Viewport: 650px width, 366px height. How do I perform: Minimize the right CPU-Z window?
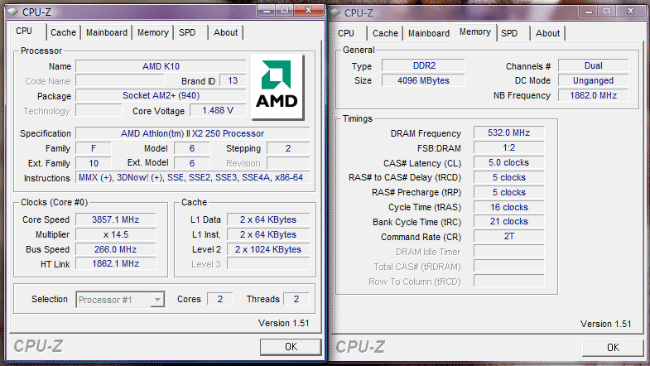click(x=588, y=12)
